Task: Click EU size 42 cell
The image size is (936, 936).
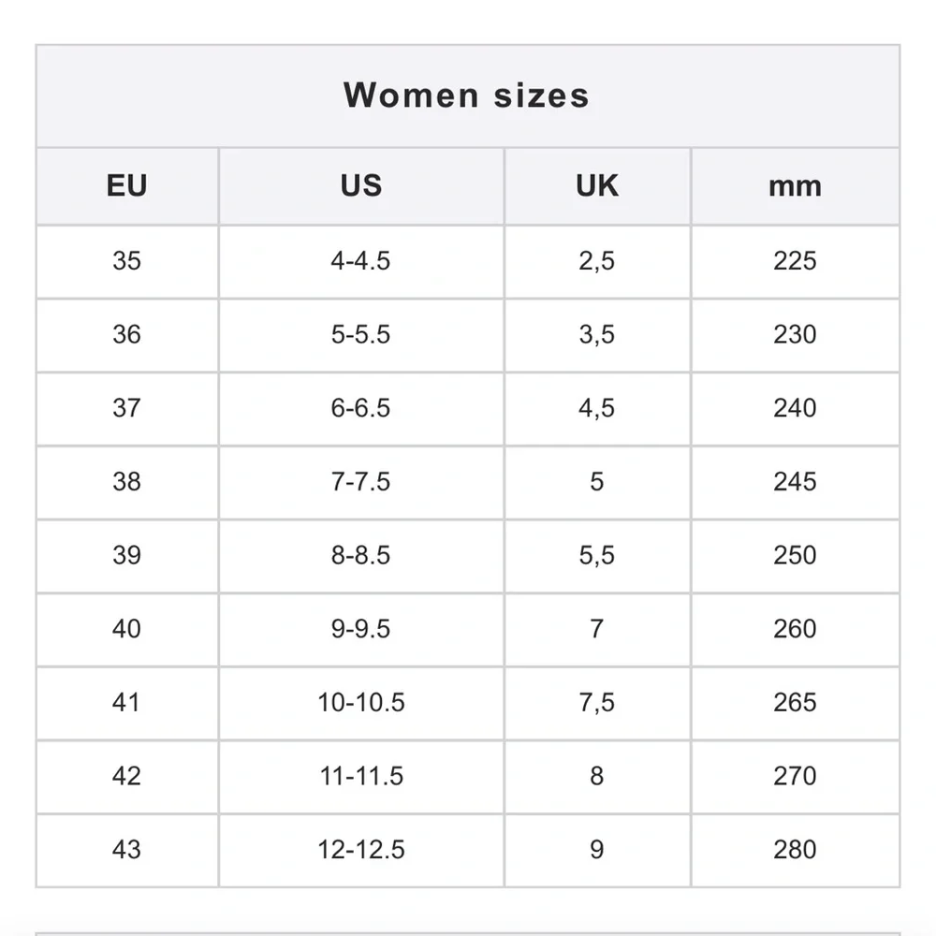Action: (126, 776)
